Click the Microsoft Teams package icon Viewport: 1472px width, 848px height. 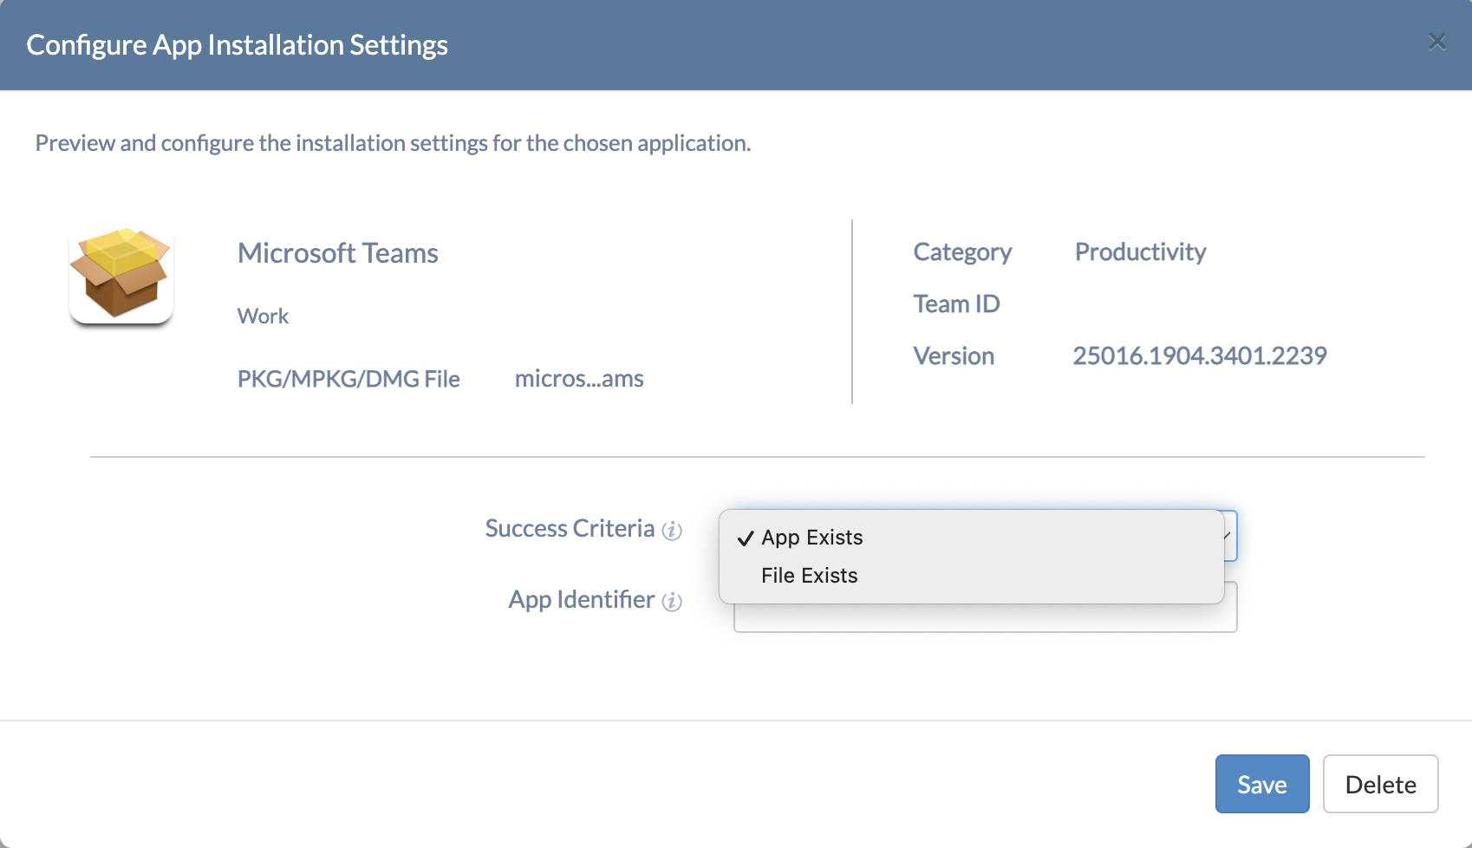coord(121,276)
